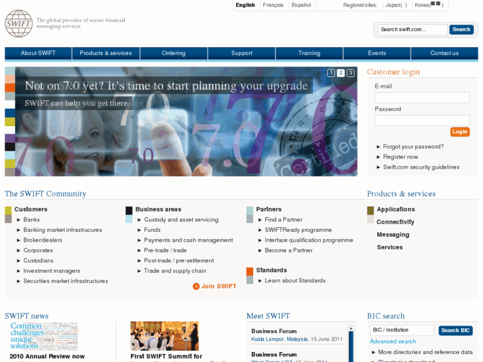Open the Corporates link

click(x=38, y=250)
